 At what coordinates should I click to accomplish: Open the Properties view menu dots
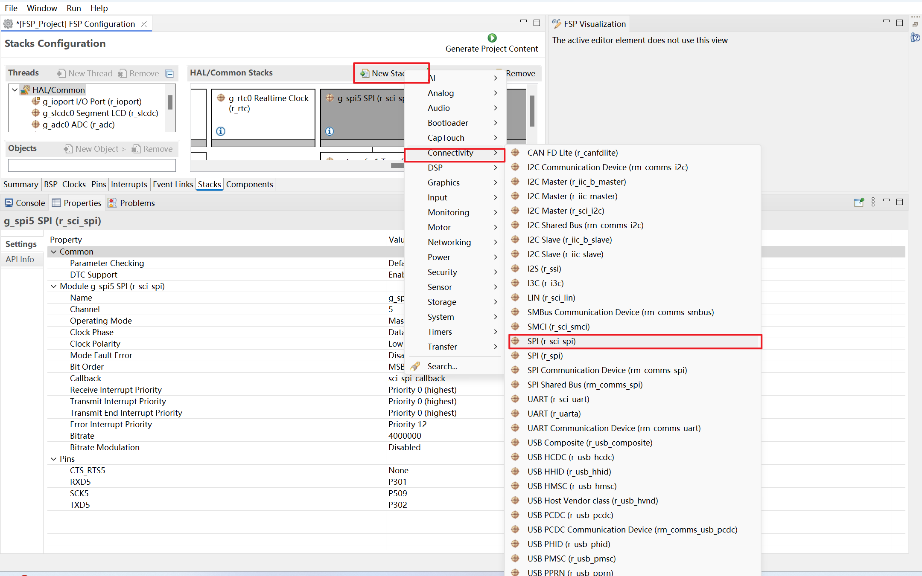point(873,202)
